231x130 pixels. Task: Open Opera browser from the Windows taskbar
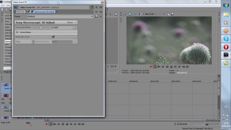(226, 47)
